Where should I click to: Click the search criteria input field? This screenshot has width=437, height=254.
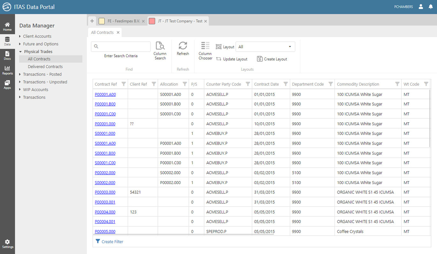[x=121, y=46]
